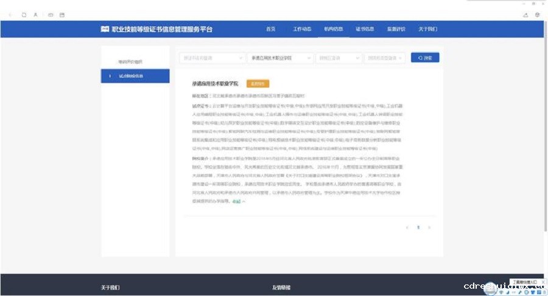Click the share icon at top right

tap(525, 15)
